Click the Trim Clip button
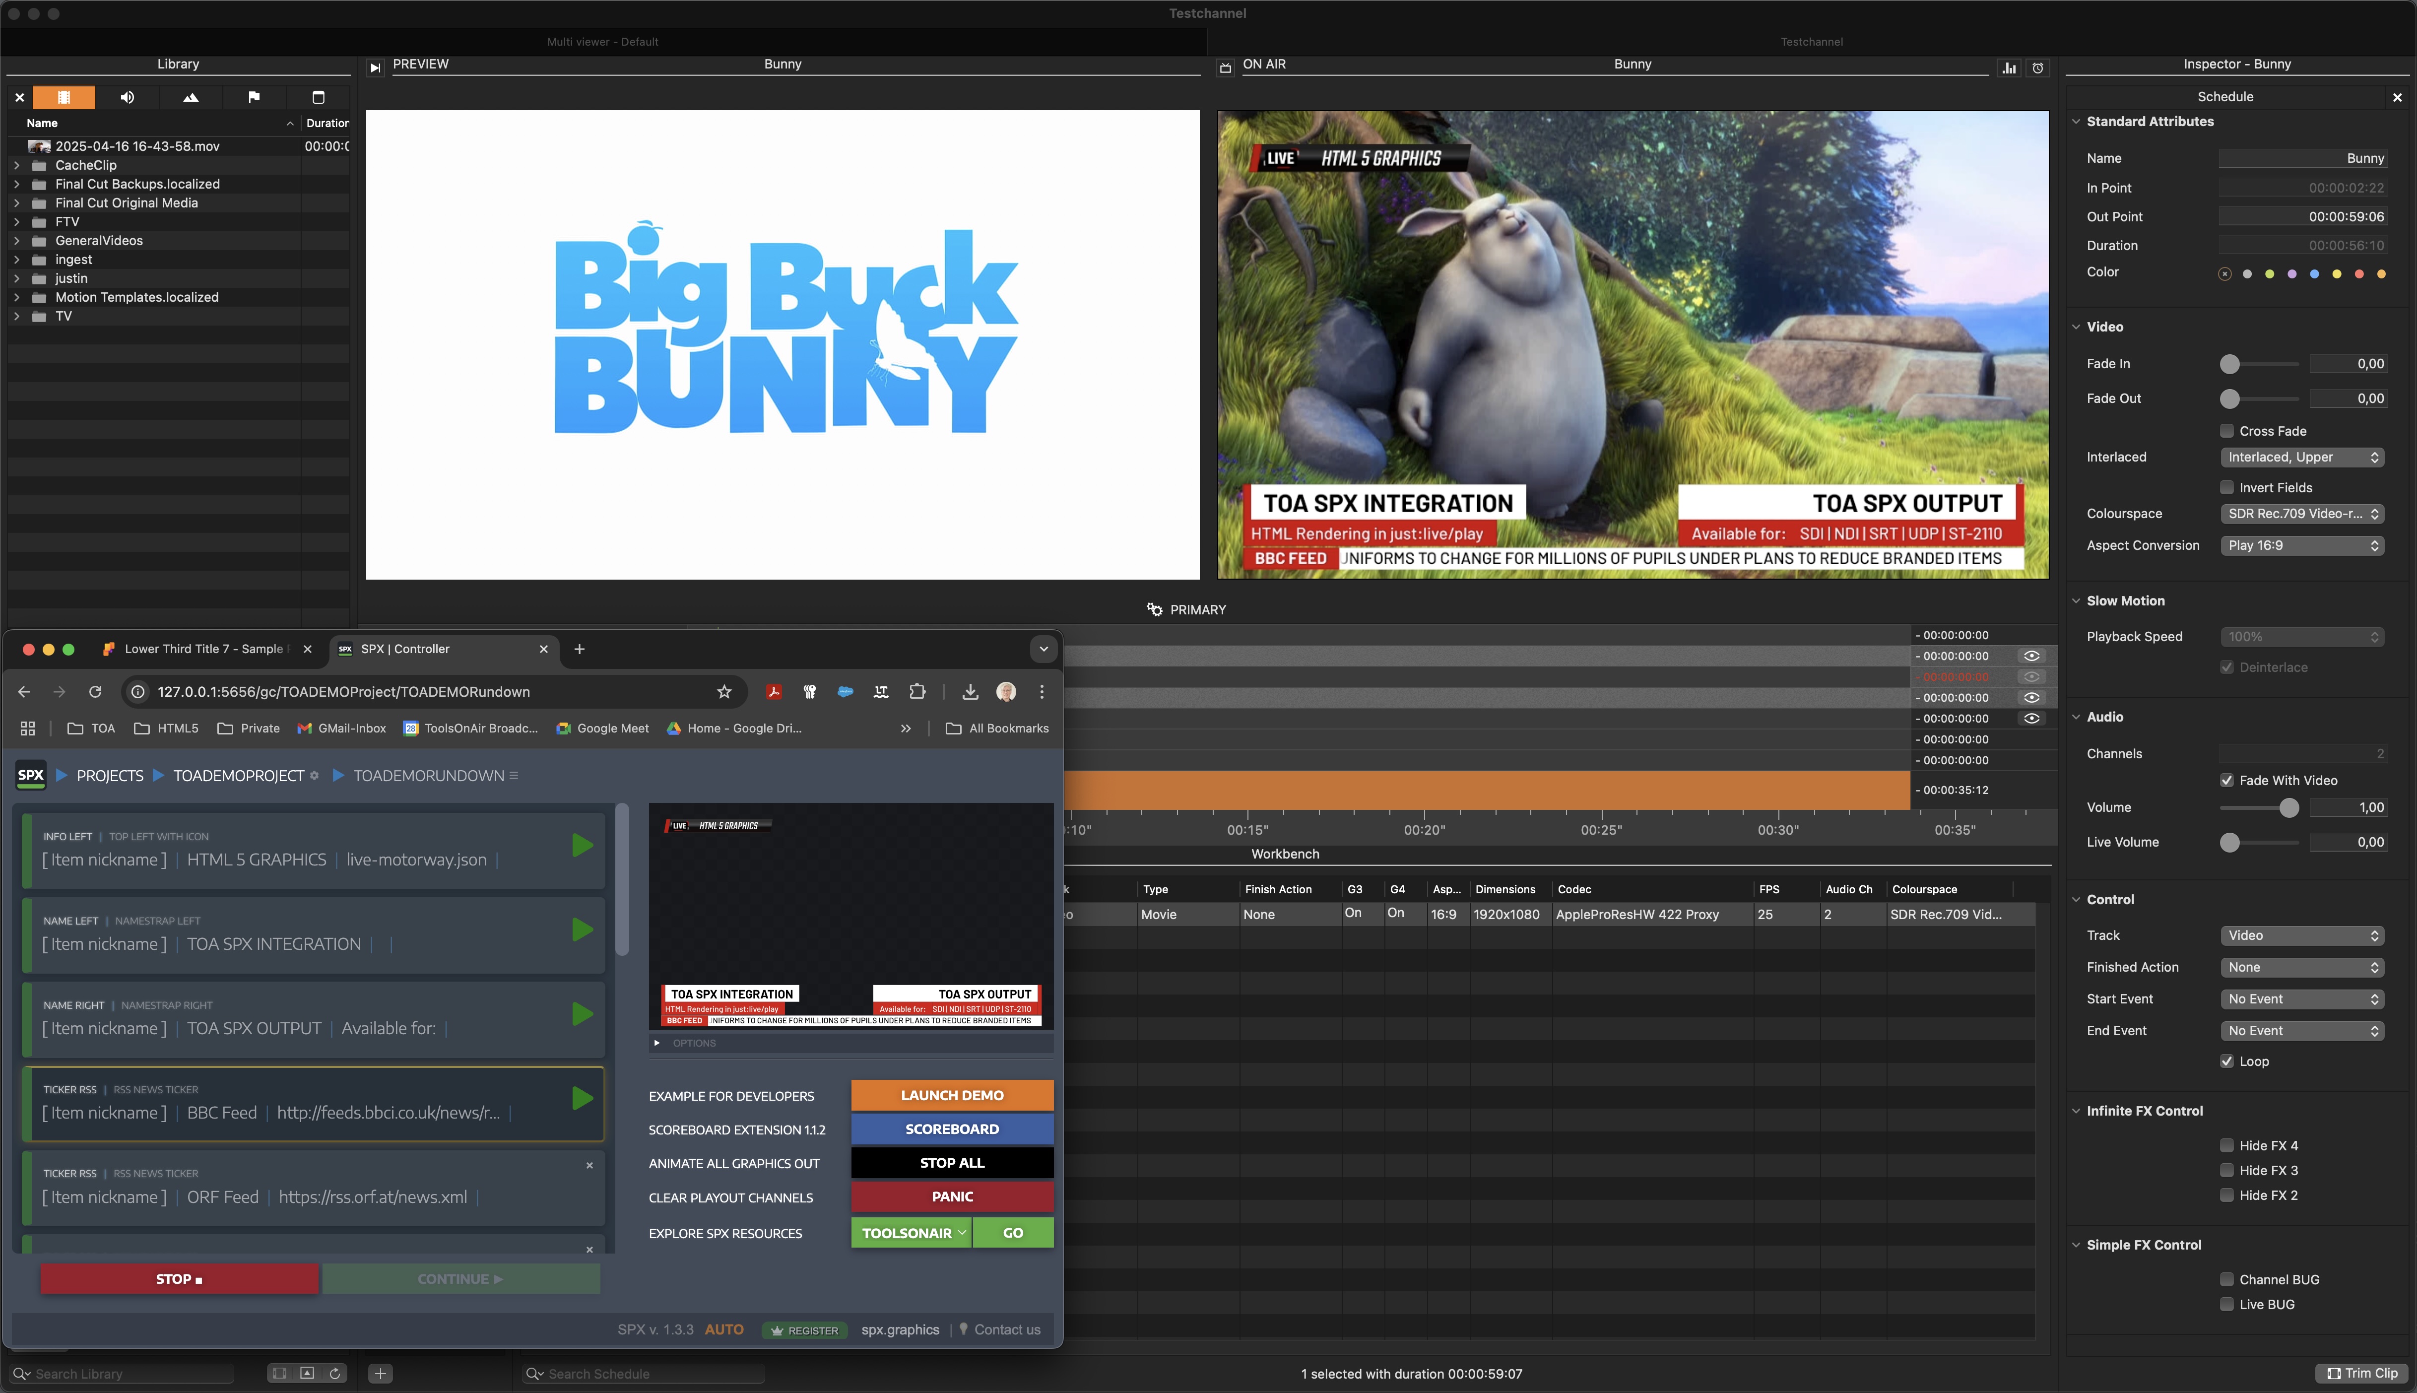Viewport: 2417px width, 1393px height. [2362, 1374]
